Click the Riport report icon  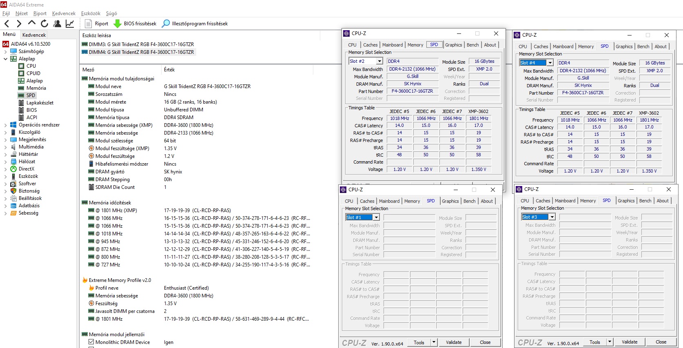(88, 24)
